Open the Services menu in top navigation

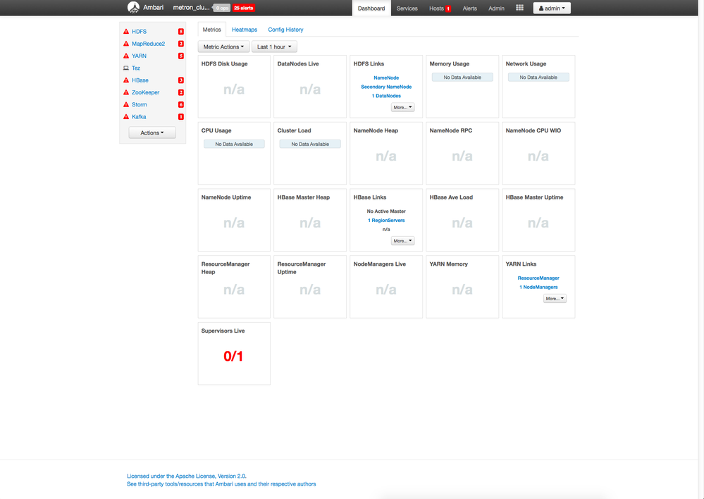[x=407, y=8]
